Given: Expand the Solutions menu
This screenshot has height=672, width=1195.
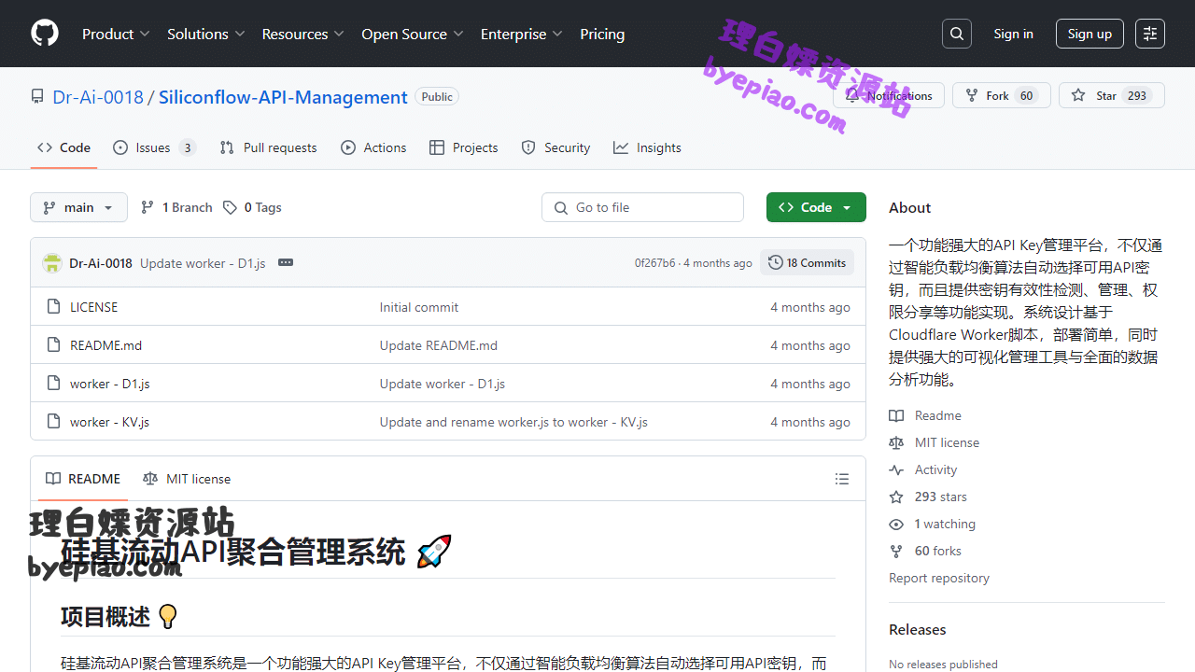Looking at the screenshot, I should 205,34.
